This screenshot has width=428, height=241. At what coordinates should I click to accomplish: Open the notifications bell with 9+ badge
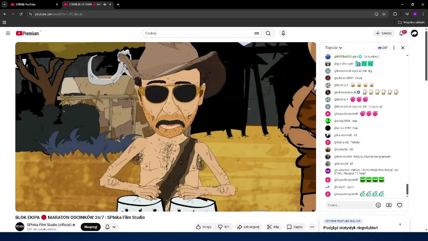402,33
